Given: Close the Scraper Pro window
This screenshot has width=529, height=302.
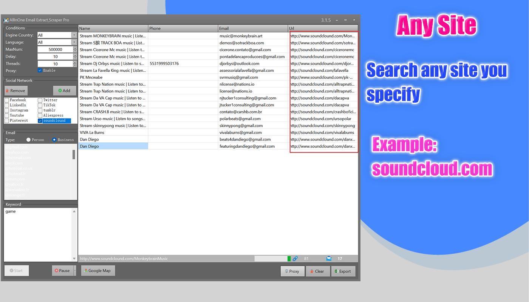Looking at the screenshot, I should click(354, 20).
